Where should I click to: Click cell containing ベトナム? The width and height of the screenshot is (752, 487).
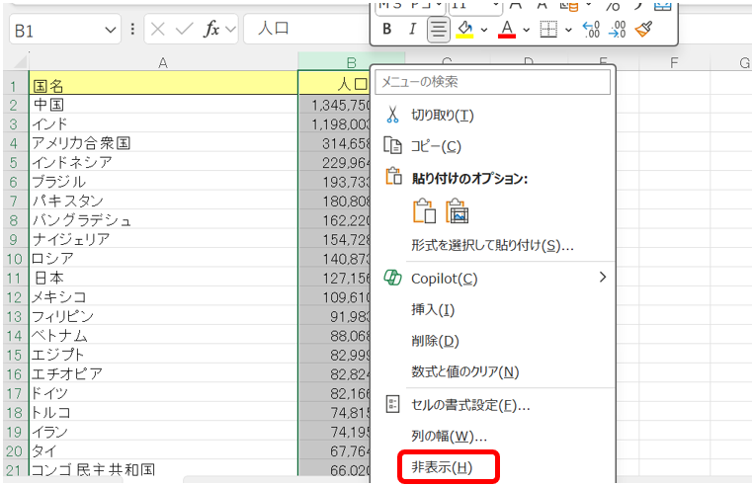[x=163, y=335]
